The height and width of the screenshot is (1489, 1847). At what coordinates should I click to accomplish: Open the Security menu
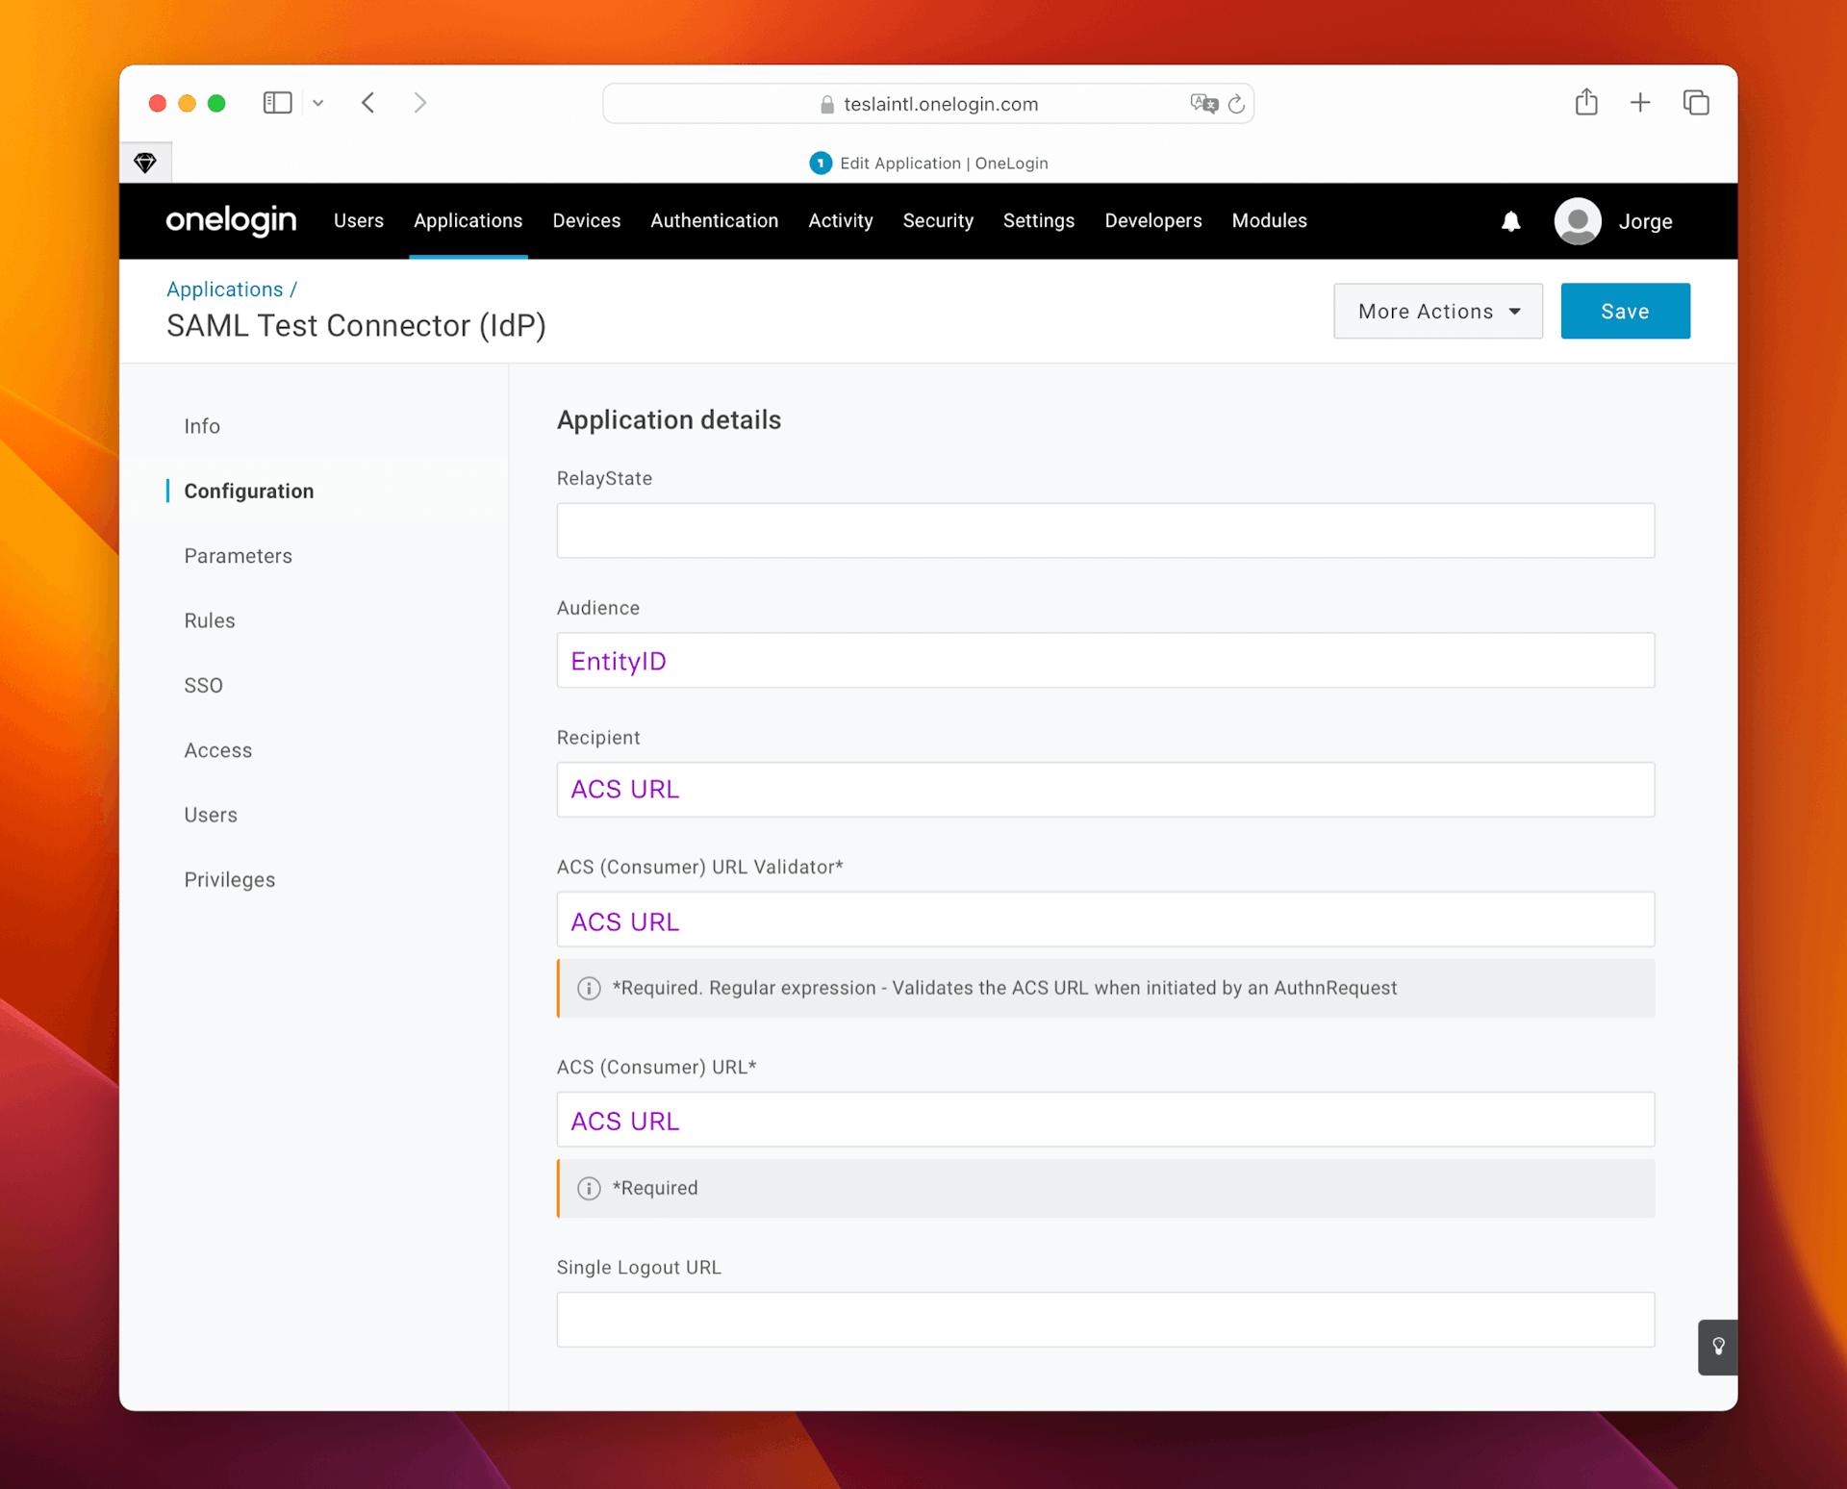[937, 220]
